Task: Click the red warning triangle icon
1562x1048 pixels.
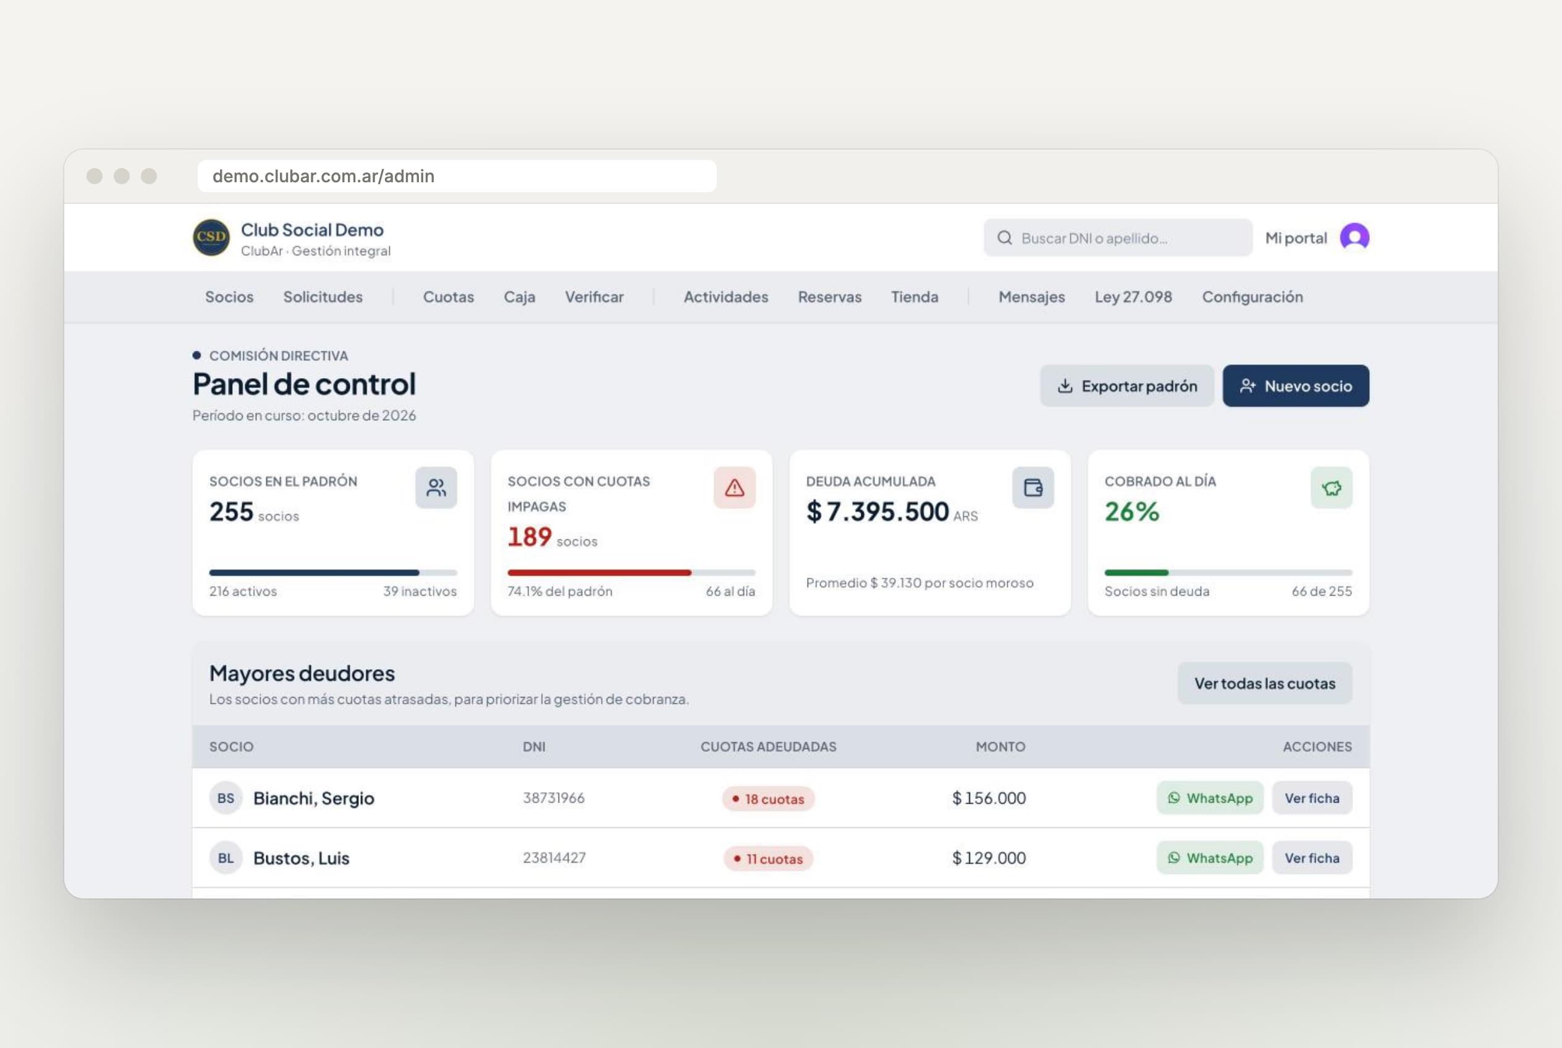Action: click(x=734, y=488)
